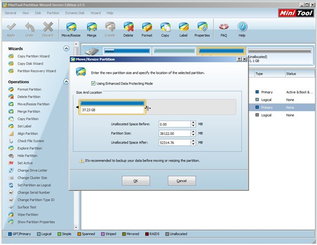Click the sidebar scrollbar down arrow
Viewport: 317px width, 245px height.
76,227
